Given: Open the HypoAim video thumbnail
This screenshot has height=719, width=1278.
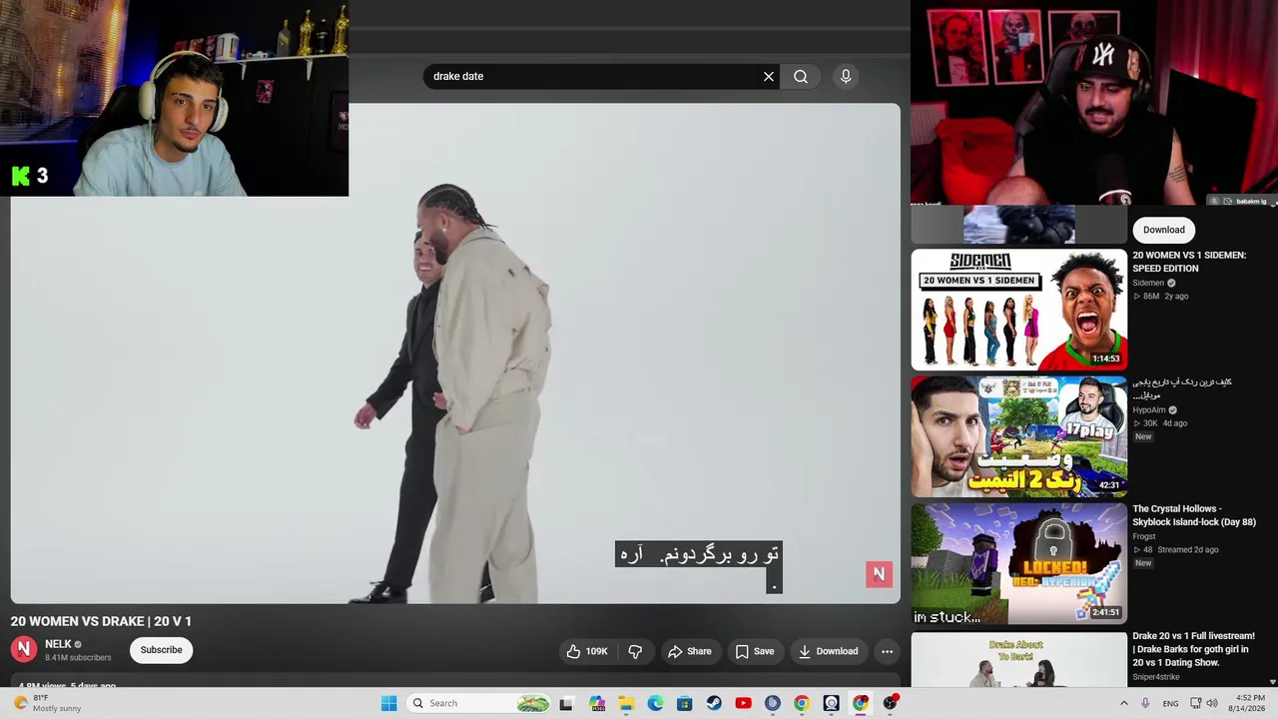Looking at the screenshot, I should pos(1019,436).
